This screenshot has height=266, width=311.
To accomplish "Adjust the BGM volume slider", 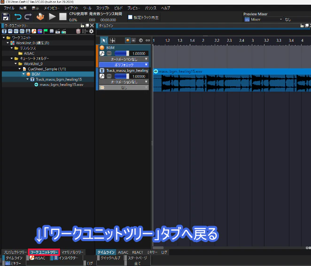I will coord(122,53).
